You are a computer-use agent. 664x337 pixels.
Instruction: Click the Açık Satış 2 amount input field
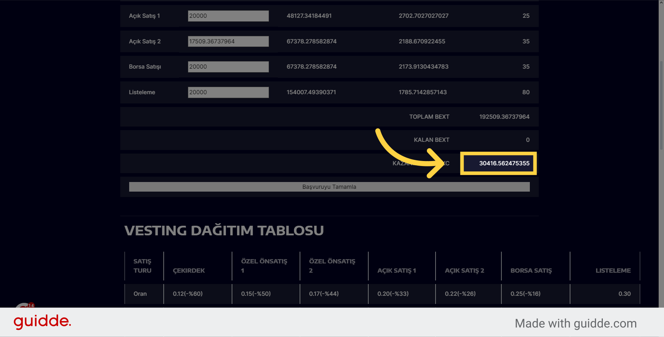point(228,41)
